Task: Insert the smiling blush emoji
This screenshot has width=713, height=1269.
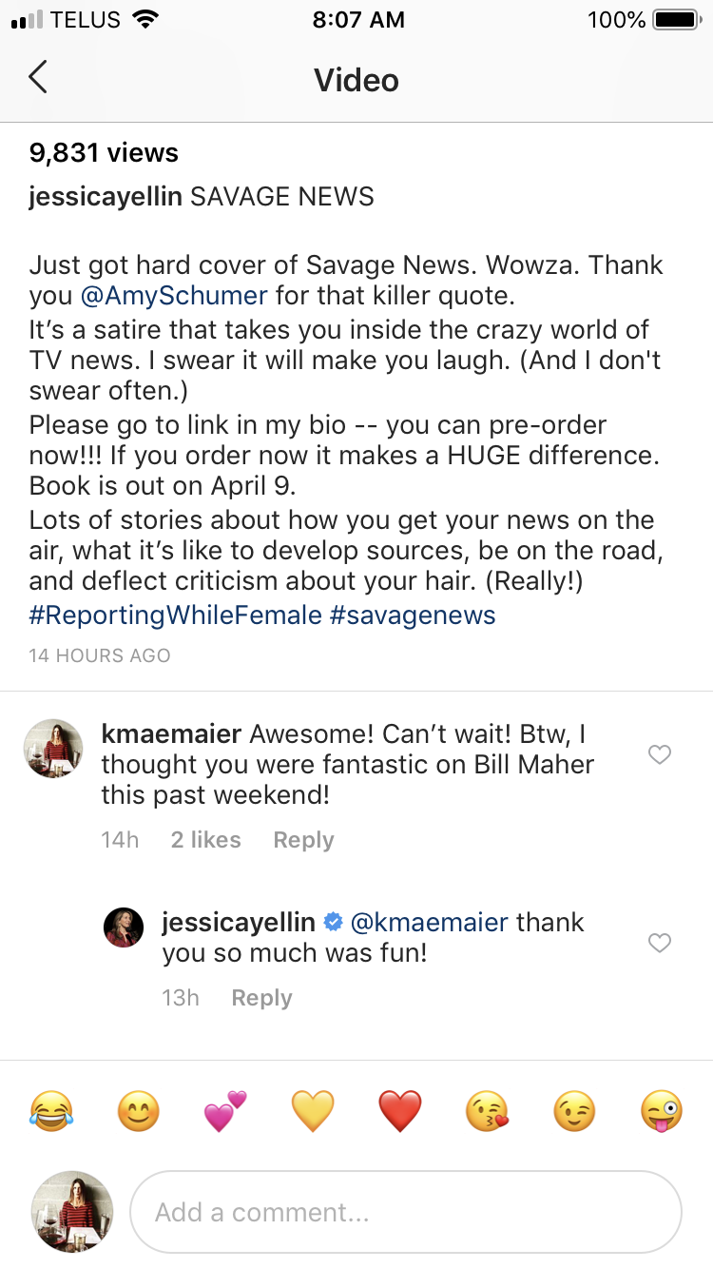Action: 139,1111
